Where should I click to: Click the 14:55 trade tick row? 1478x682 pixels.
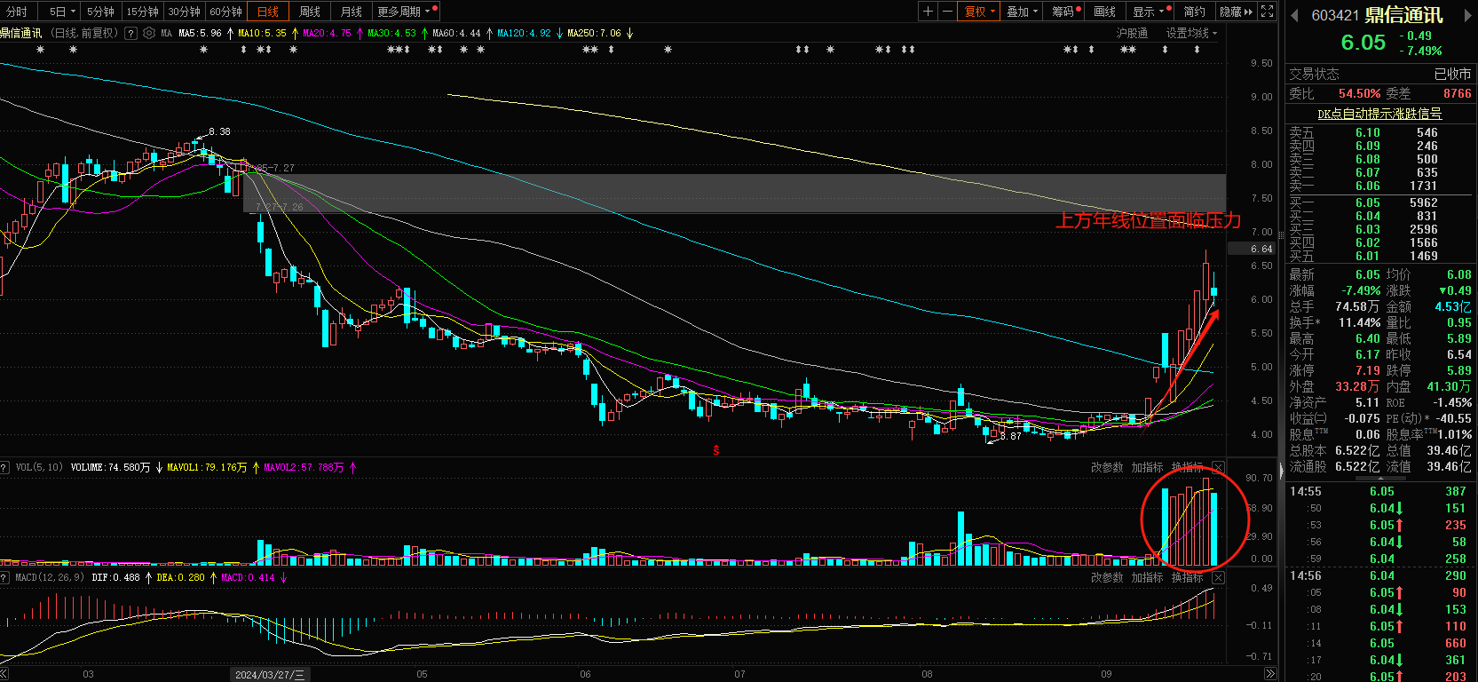[1379, 491]
